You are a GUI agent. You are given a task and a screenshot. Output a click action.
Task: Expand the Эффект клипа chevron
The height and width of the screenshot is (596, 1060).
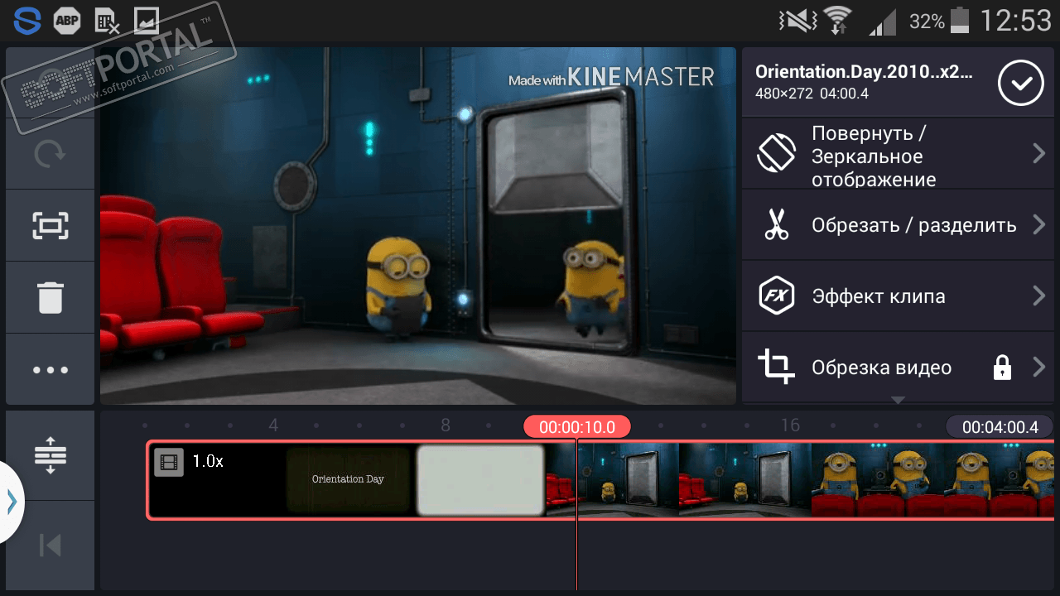coord(1039,296)
